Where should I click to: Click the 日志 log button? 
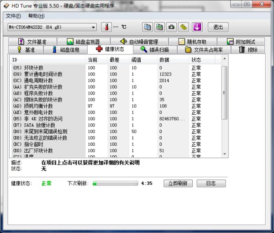tap(211, 183)
